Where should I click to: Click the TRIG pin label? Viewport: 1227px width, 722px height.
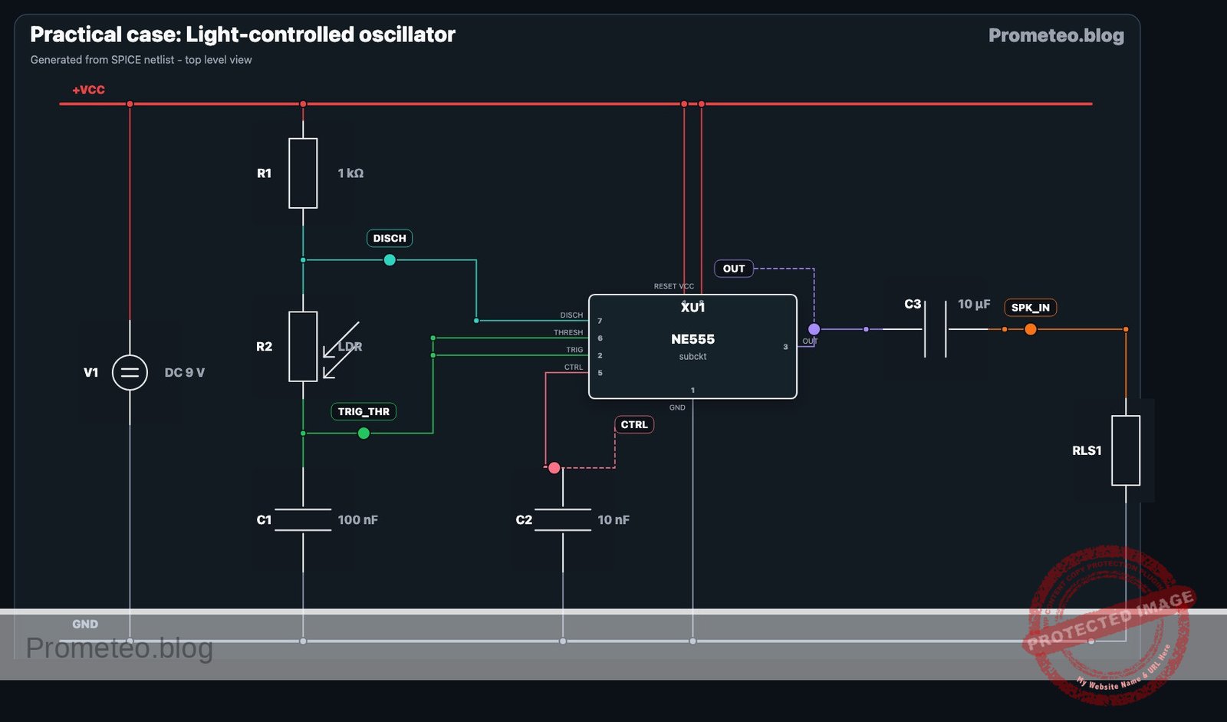point(574,350)
